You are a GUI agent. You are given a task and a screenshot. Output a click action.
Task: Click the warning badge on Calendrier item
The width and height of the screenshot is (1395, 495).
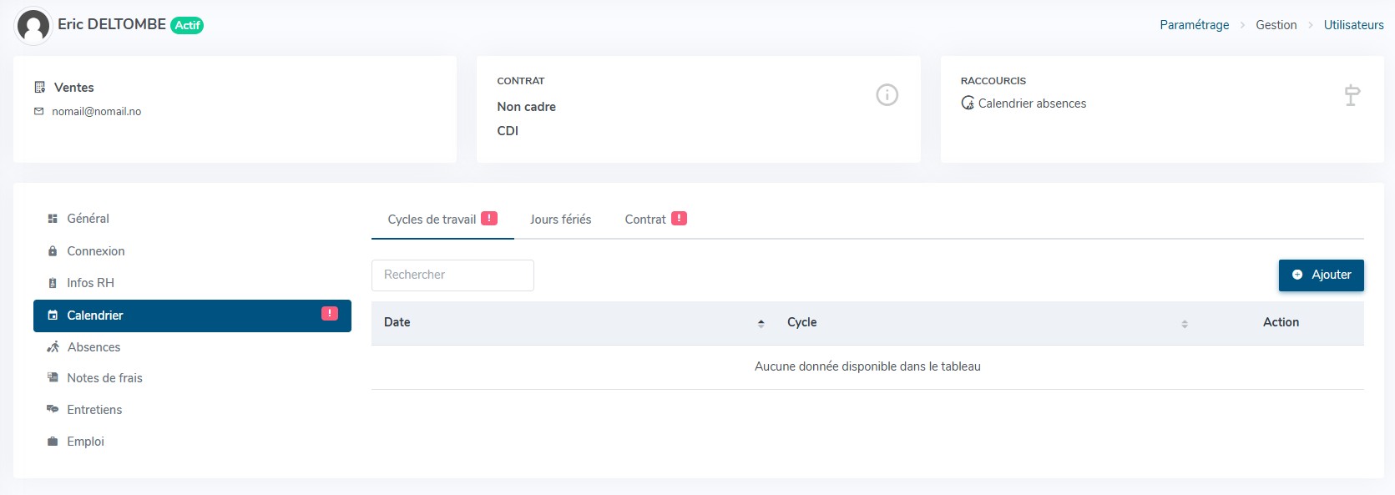click(x=330, y=314)
